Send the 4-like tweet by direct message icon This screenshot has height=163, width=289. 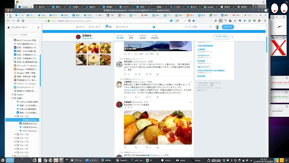coord(158,97)
